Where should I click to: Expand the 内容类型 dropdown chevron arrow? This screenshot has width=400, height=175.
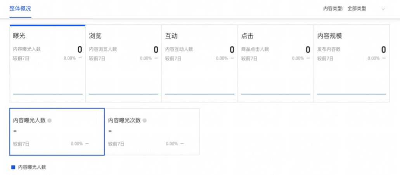(x=383, y=9)
